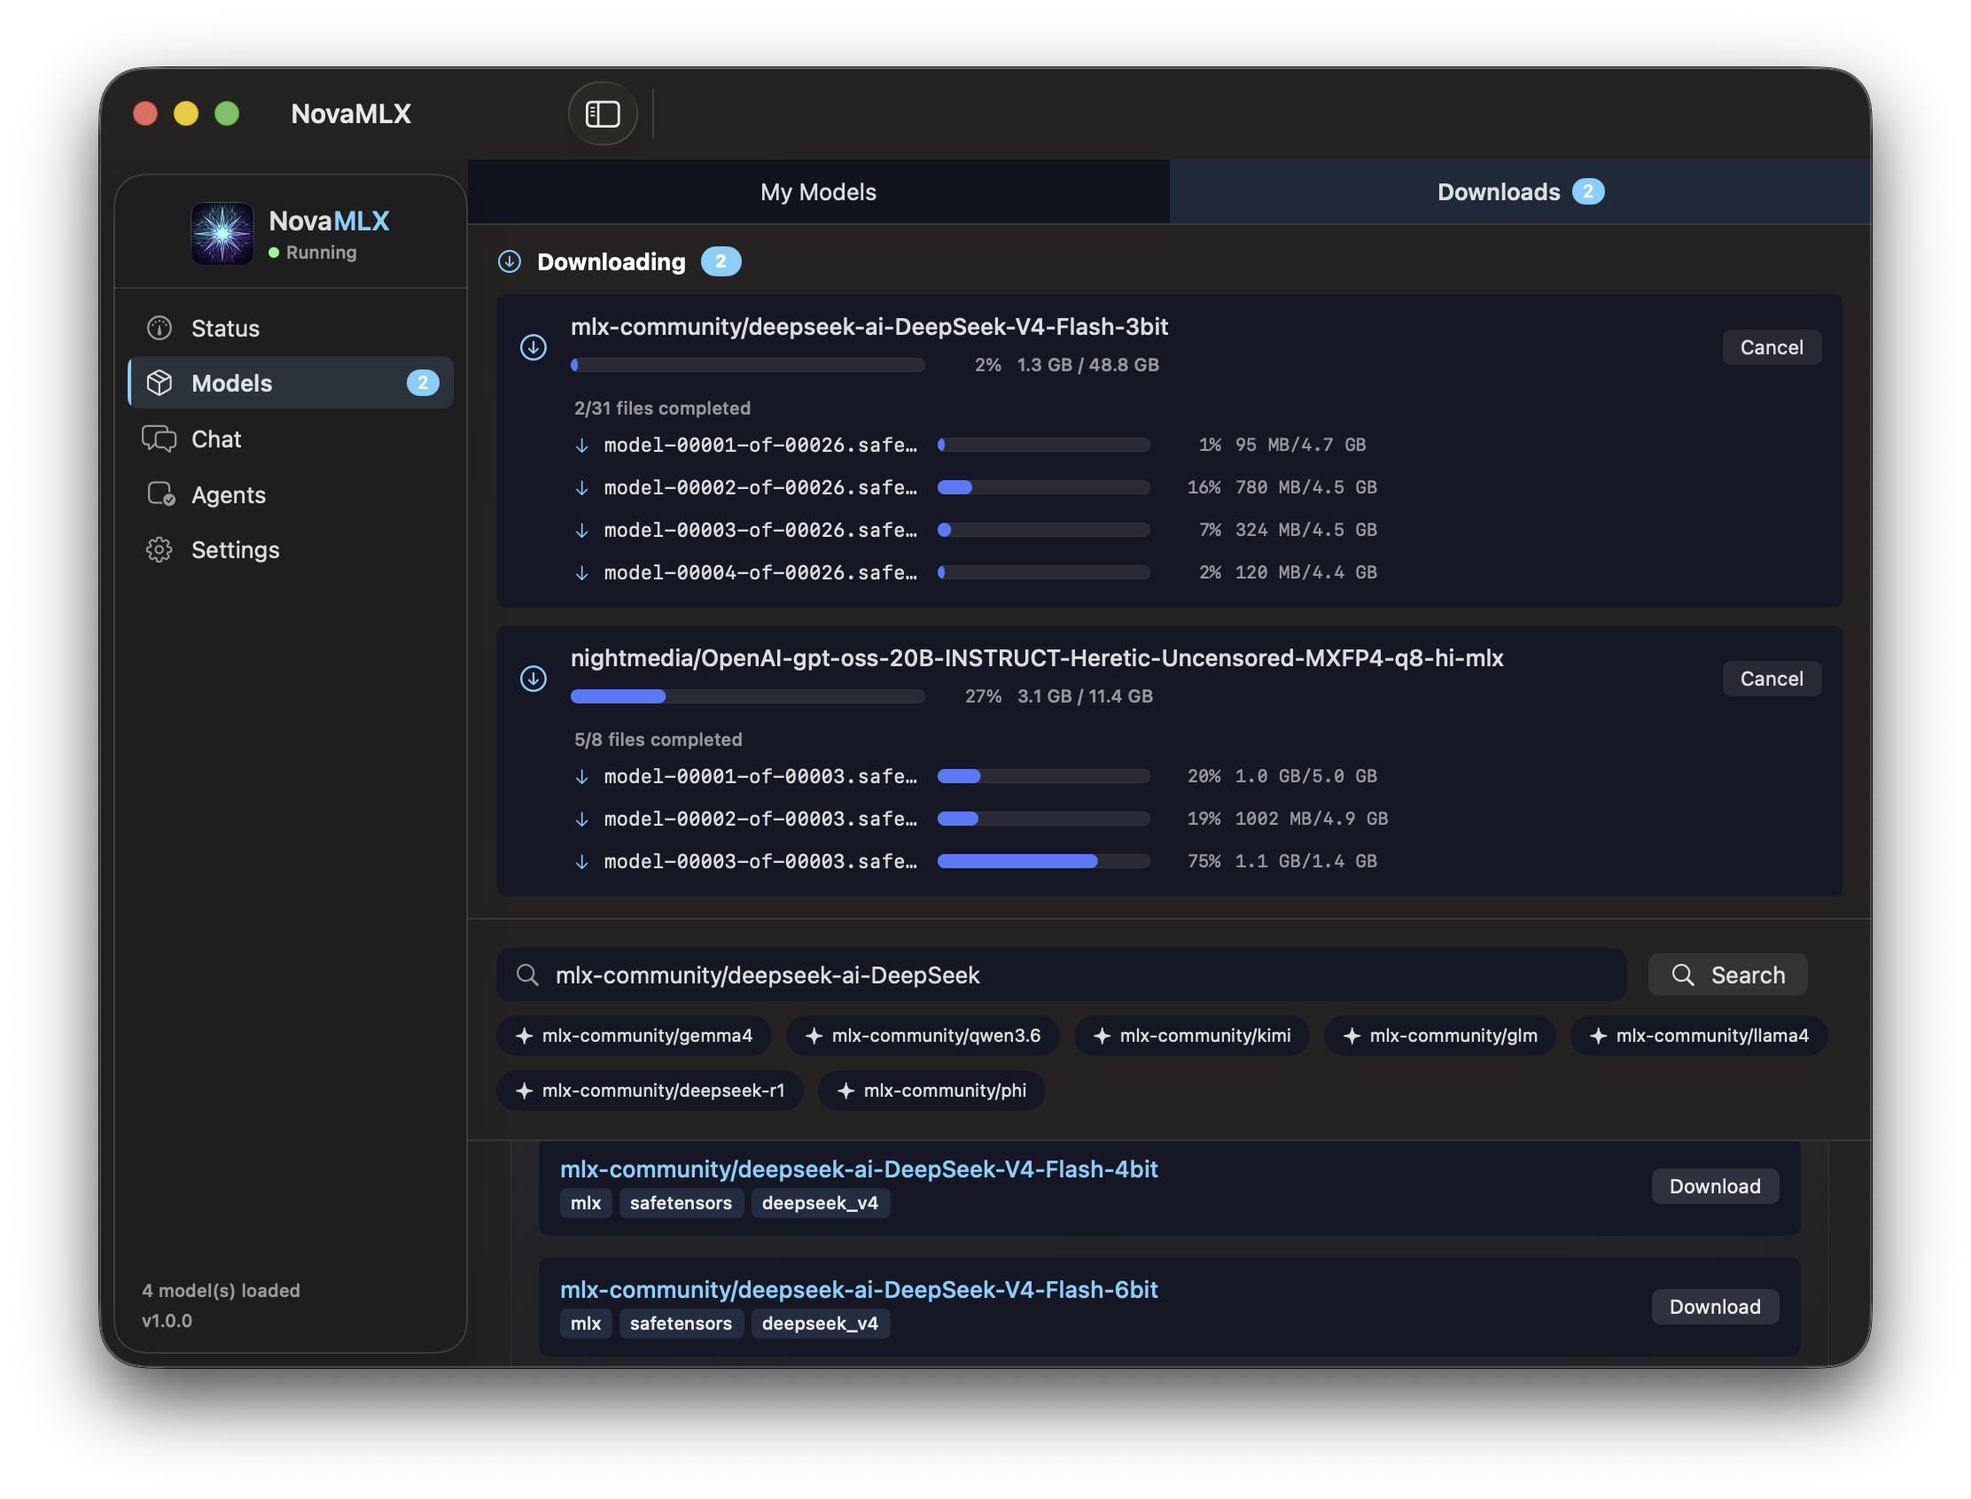1971x1499 pixels.
Task: Select the Models cube icon
Action: (160, 383)
